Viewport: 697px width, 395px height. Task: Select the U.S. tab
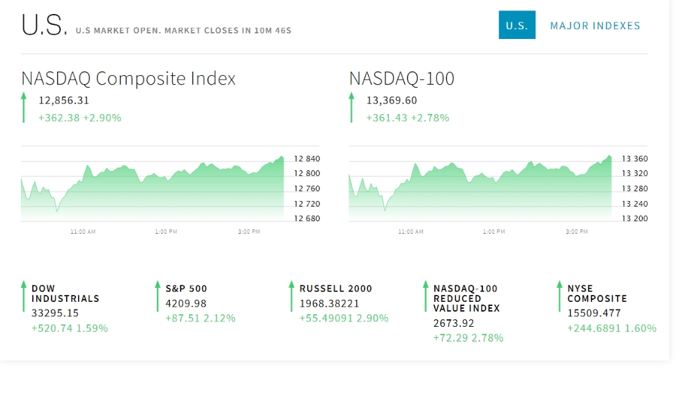click(517, 25)
